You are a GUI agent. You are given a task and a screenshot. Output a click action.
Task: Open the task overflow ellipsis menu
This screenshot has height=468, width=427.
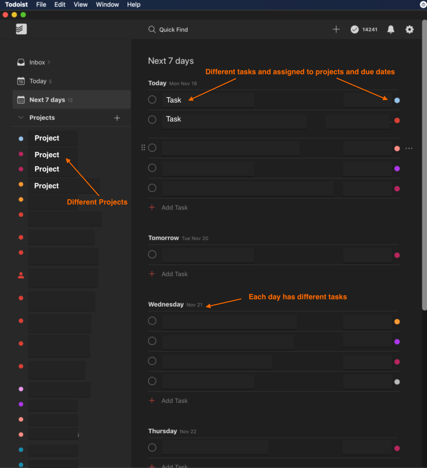point(409,148)
